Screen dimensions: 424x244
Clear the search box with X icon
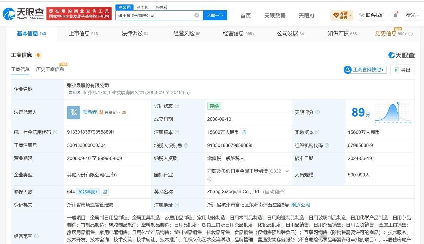coord(197,15)
